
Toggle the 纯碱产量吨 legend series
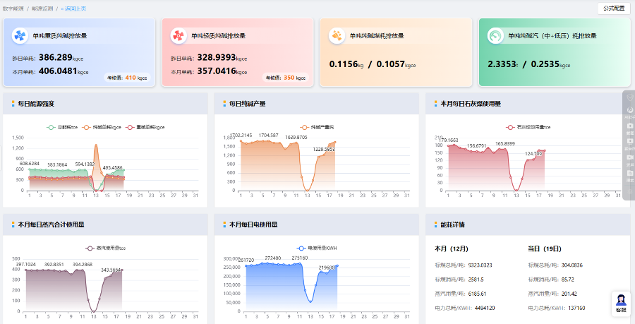tap(317, 127)
